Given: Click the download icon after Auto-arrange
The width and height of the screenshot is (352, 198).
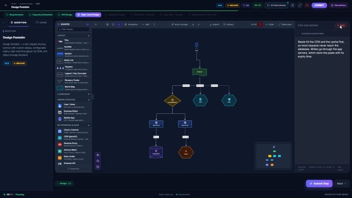Looking at the screenshot, I should (193, 24).
